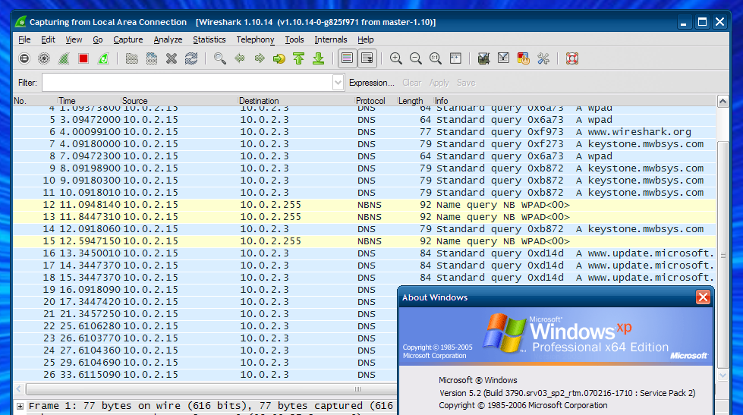Viewport: 743px width, 415px height.
Task: Click the packet list vertical scrollbar thumb
Action: (723, 255)
